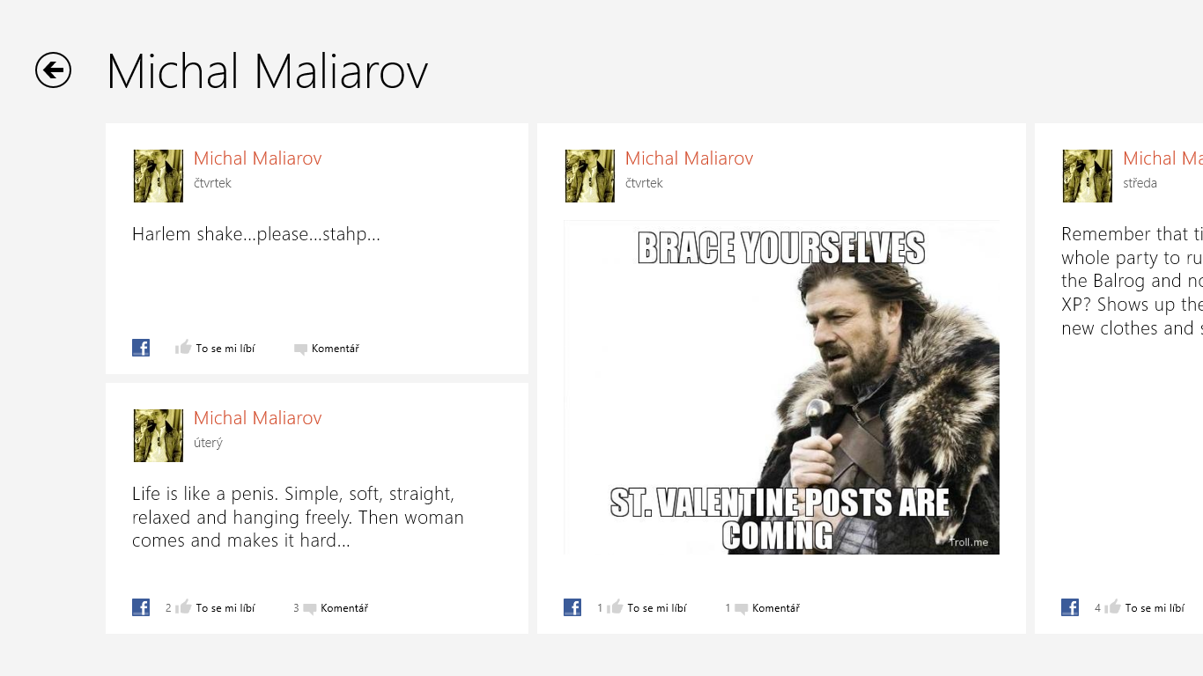Open Facebook icon on Life is like post

[x=141, y=607]
